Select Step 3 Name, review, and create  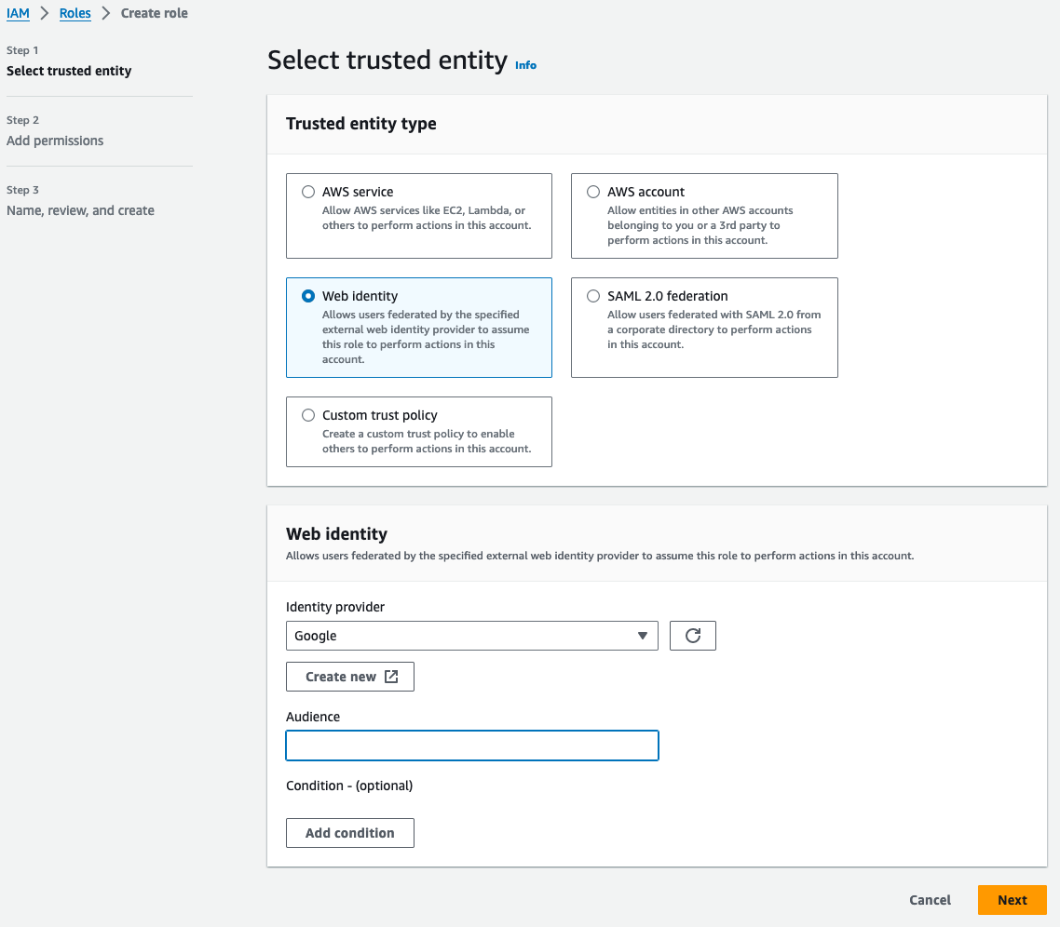click(80, 210)
